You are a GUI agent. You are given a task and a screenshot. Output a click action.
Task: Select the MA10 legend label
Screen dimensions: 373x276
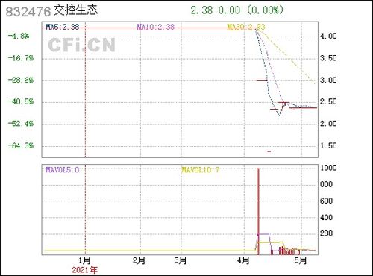(x=156, y=27)
